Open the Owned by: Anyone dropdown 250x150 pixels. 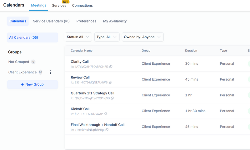coord(142,37)
